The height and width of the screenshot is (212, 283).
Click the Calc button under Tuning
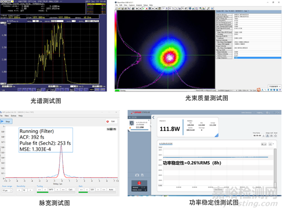click(x=70, y=188)
